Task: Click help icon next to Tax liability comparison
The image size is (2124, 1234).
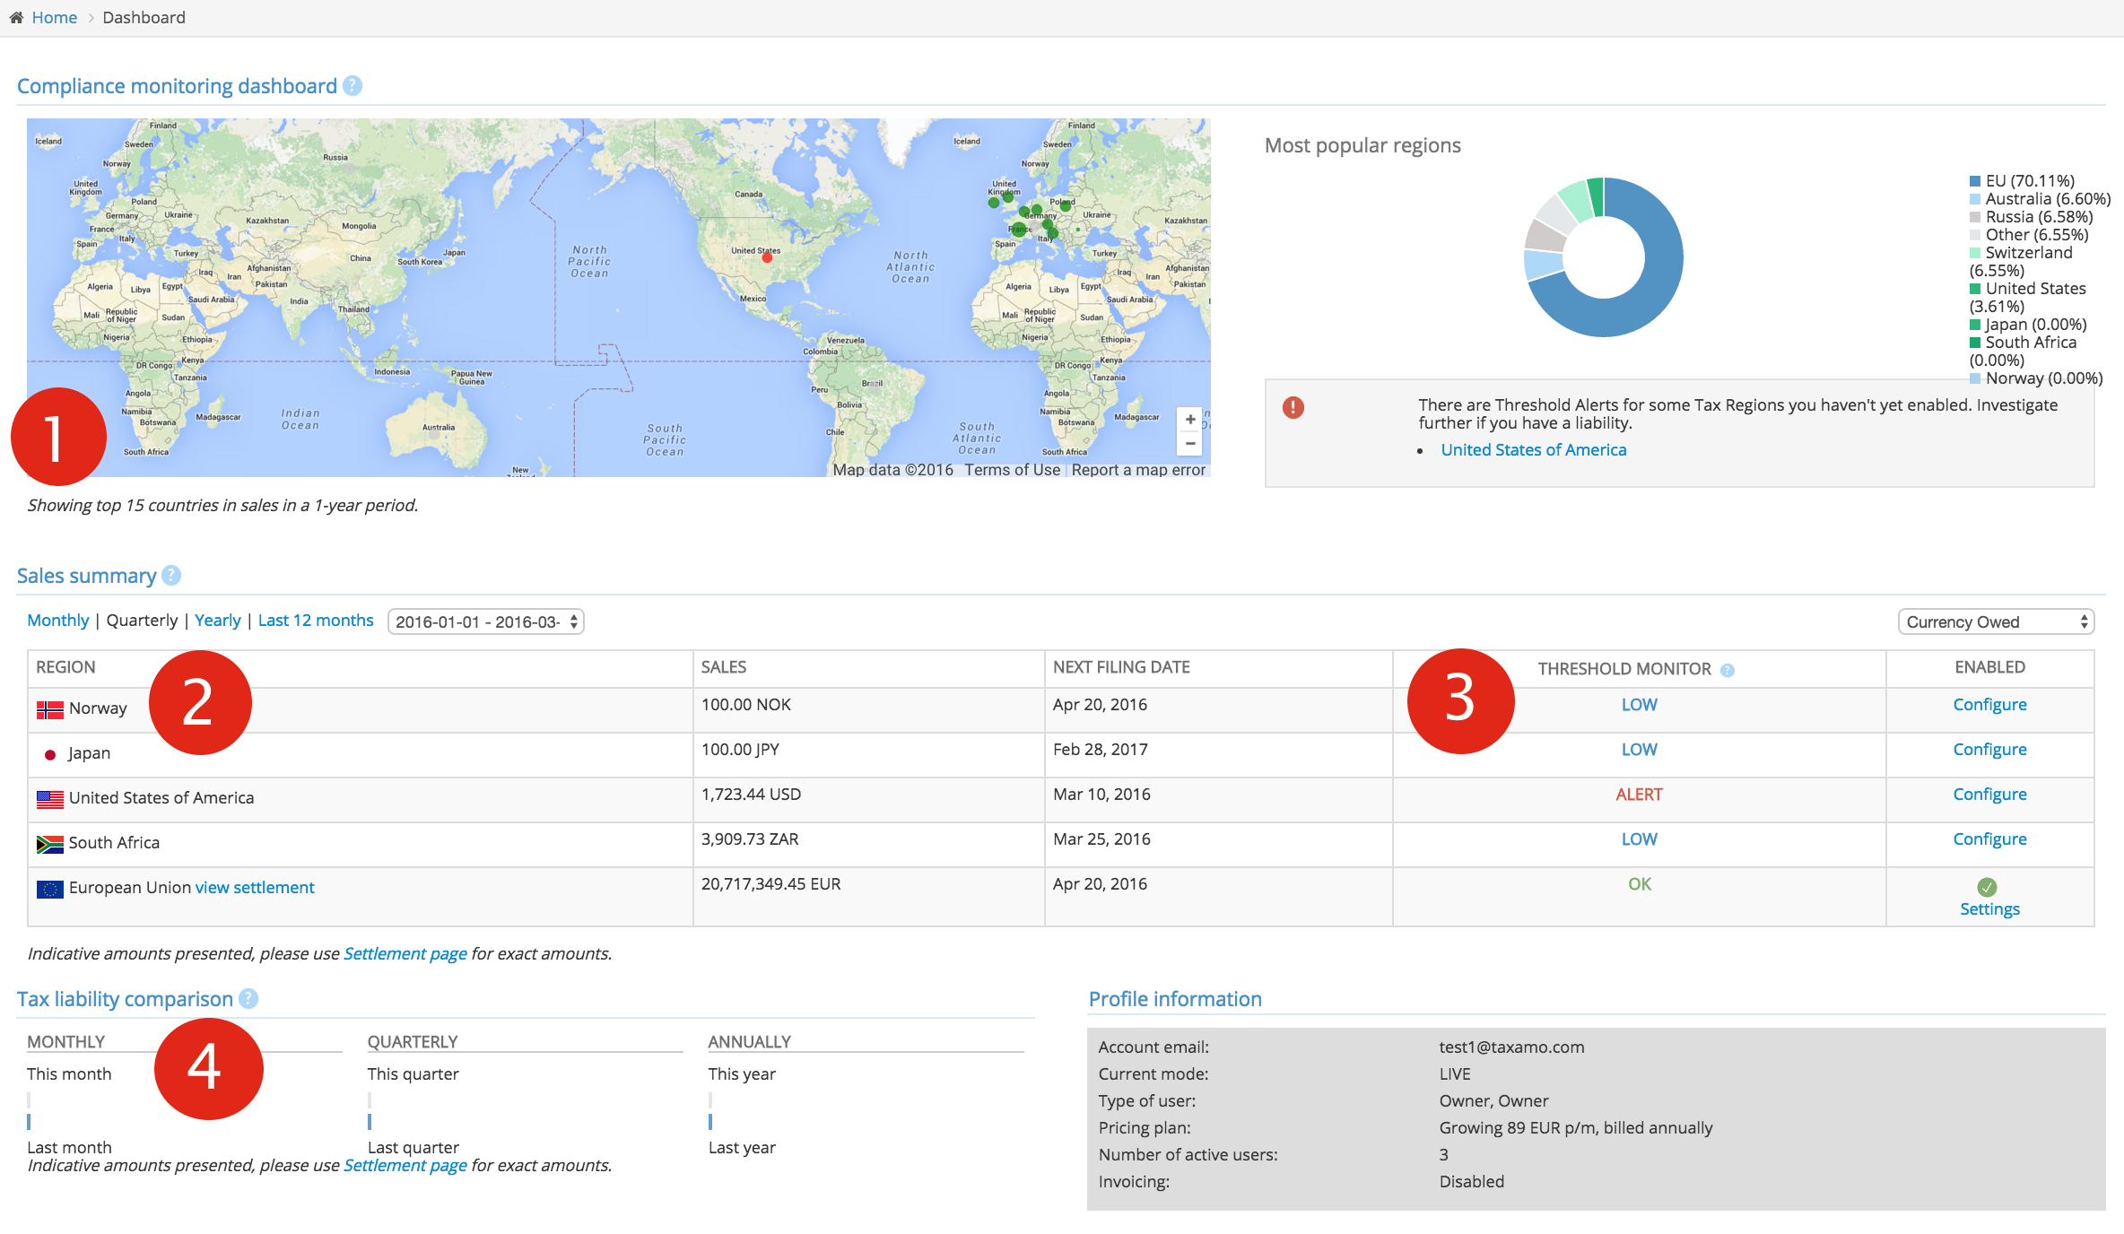Action: pyautogui.click(x=248, y=999)
